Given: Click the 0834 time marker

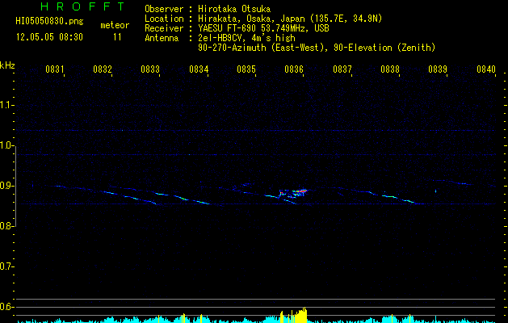Looking at the screenshot, I should (x=199, y=69).
